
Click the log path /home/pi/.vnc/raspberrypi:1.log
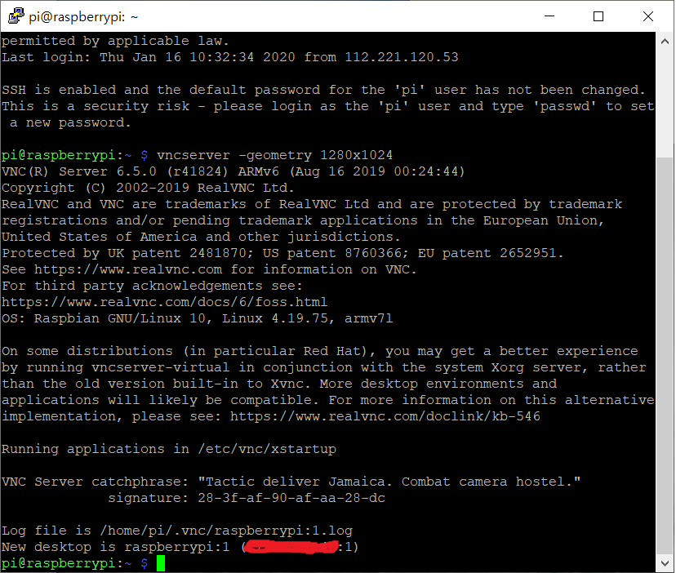226,531
